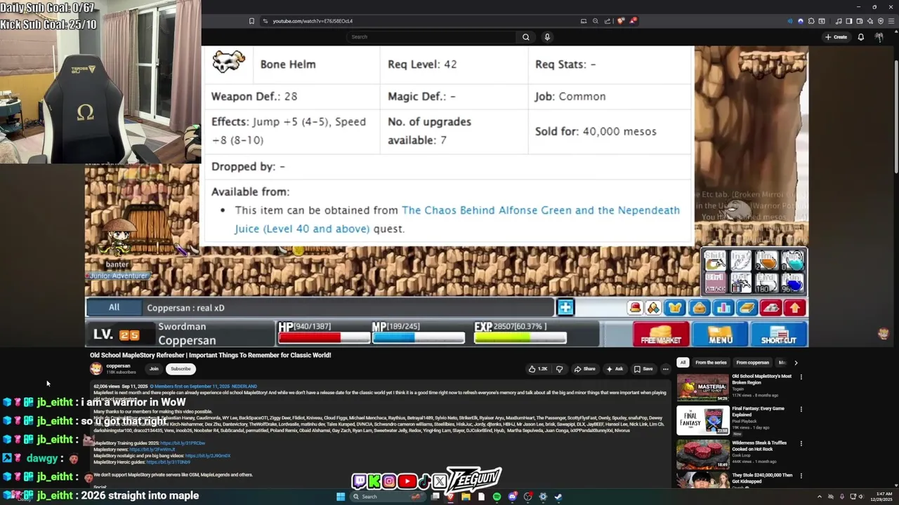Open Steam from the taskbar
This screenshot has height=505, width=899.
[x=558, y=497]
